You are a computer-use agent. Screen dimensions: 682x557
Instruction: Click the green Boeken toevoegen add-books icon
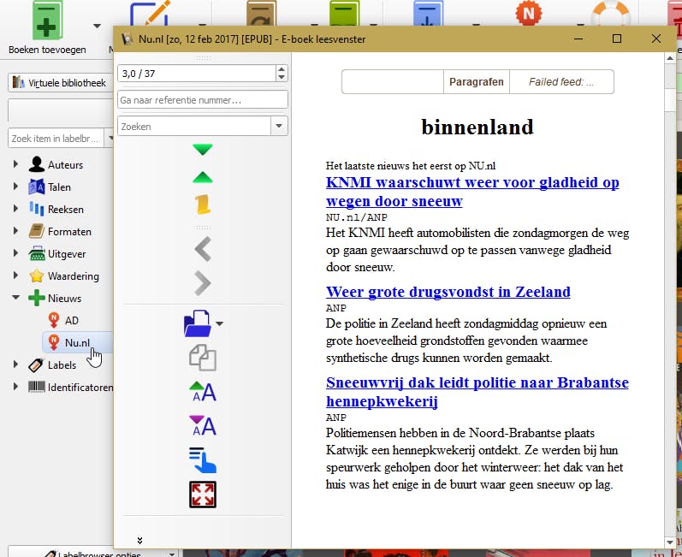click(47, 21)
